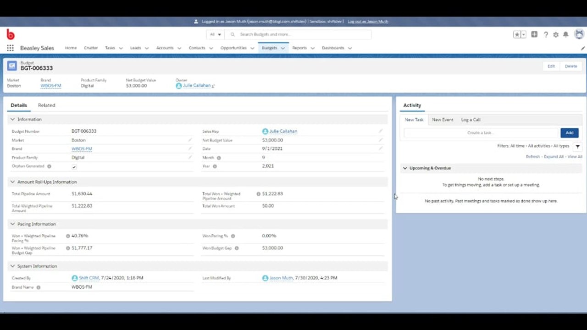Click the Budget record icon in header

tap(12, 66)
